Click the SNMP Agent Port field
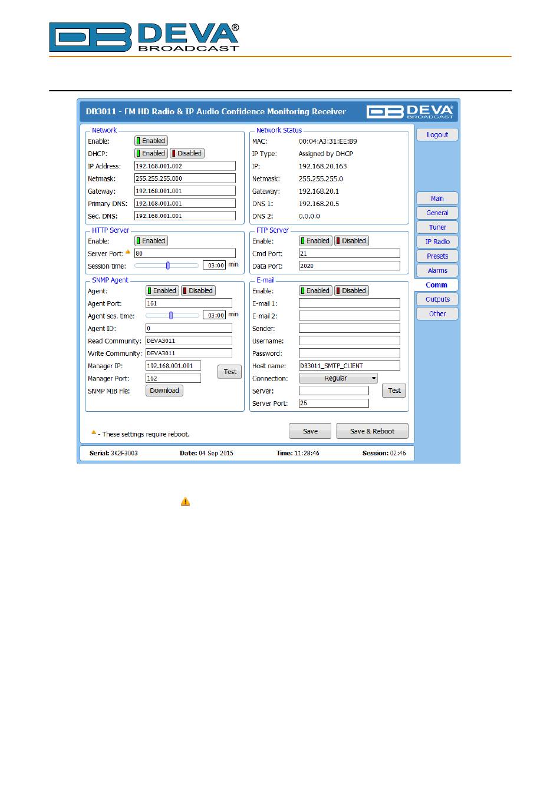The height and width of the screenshot is (797, 560). coord(189,303)
